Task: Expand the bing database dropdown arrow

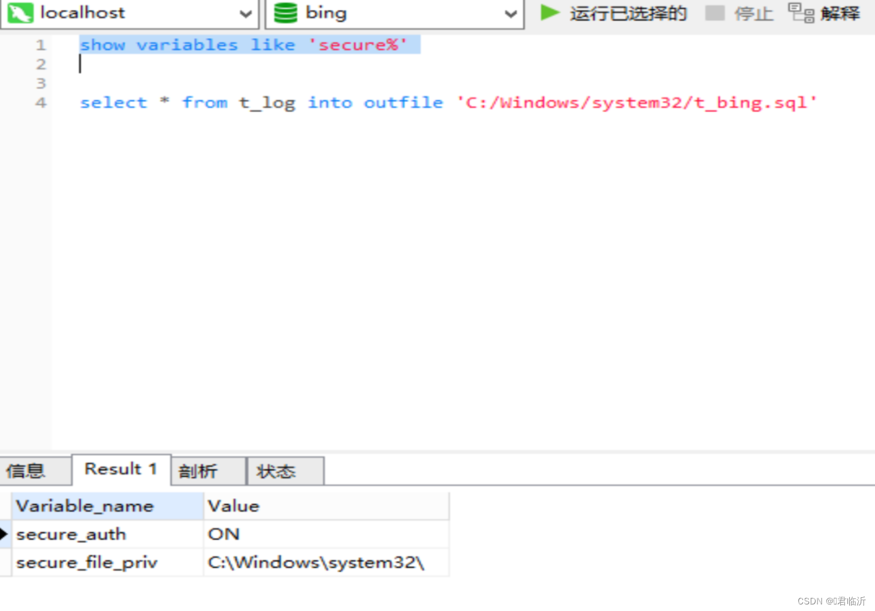Action: click(x=511, y=14)
